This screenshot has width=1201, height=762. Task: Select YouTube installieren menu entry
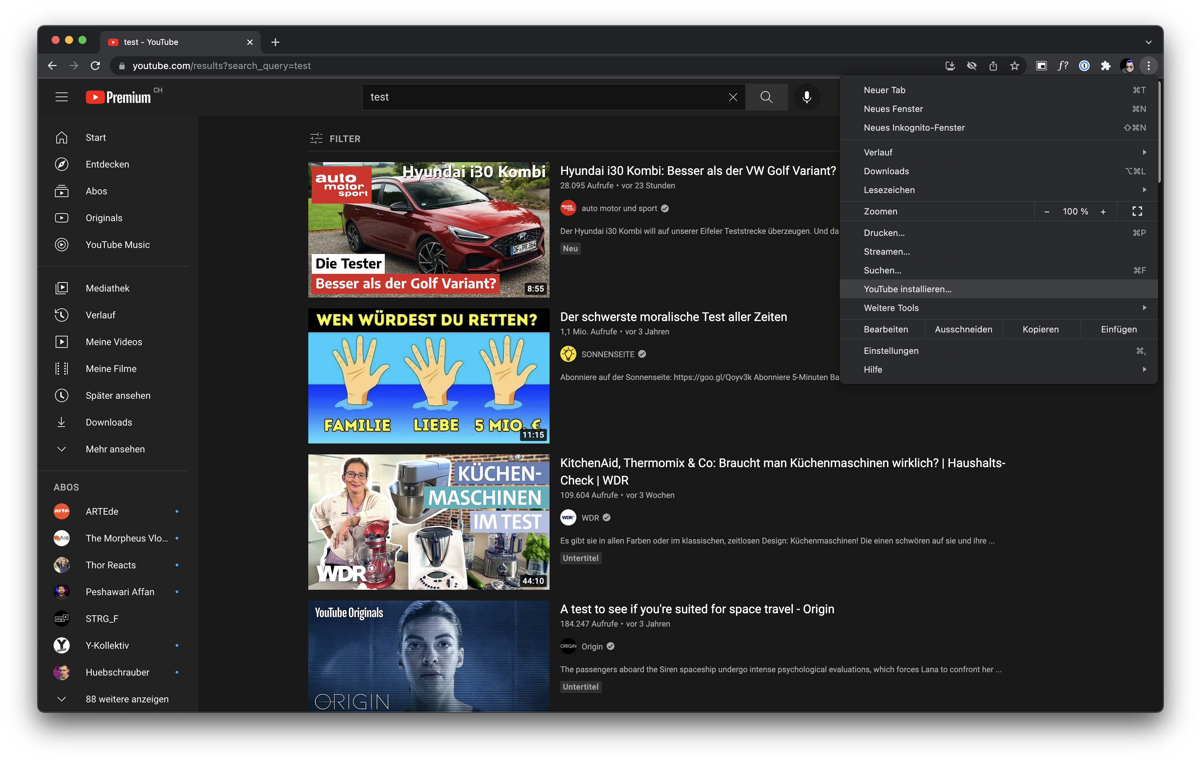(x=907, y=289)
